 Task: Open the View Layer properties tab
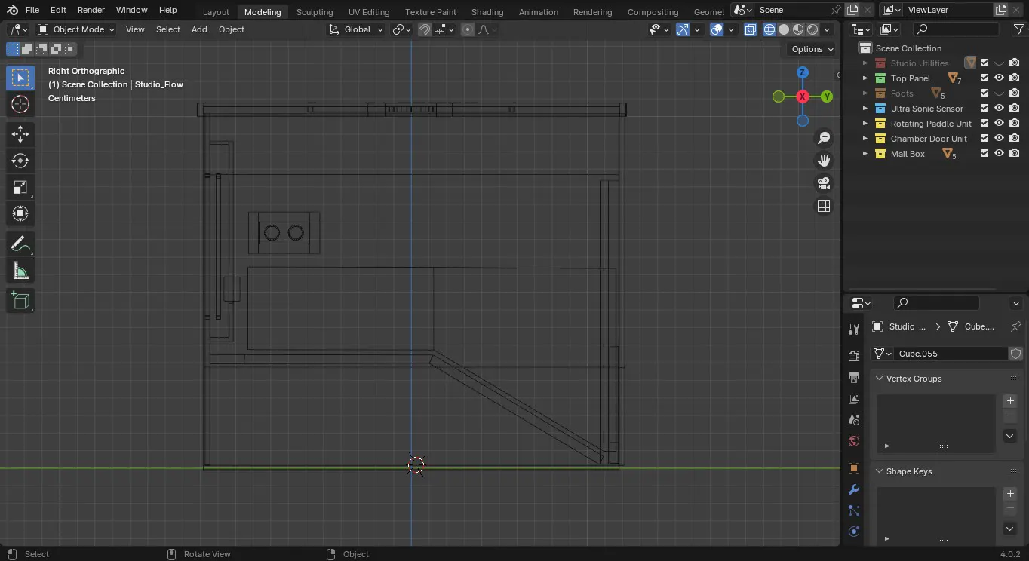[854, 398]
